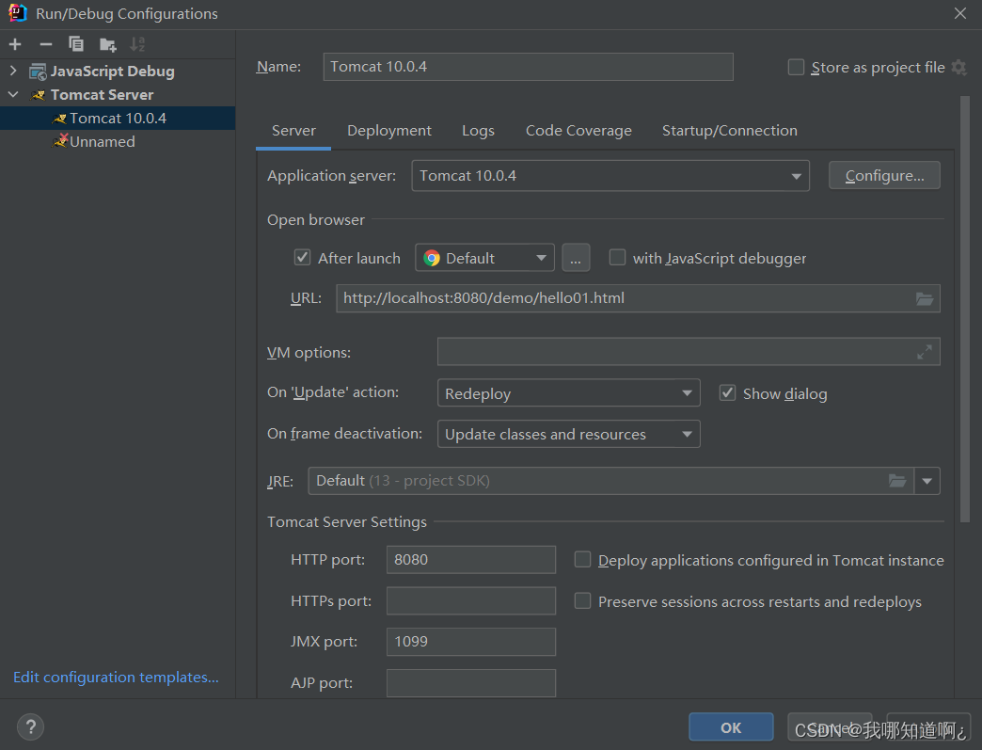Screen dimensions: 982x750
Task: Add a new run configuration
Action: click(15, 44)
